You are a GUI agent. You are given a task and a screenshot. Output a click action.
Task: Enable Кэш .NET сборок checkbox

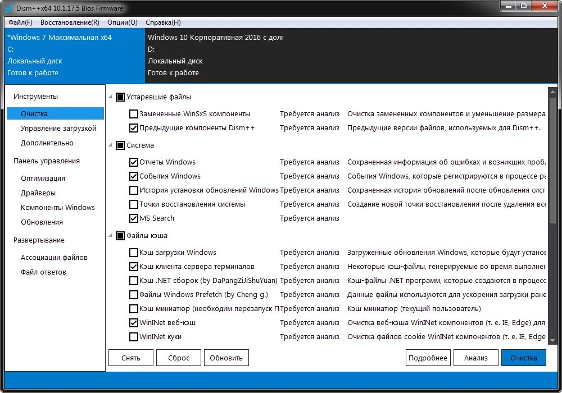coord(133,281)
